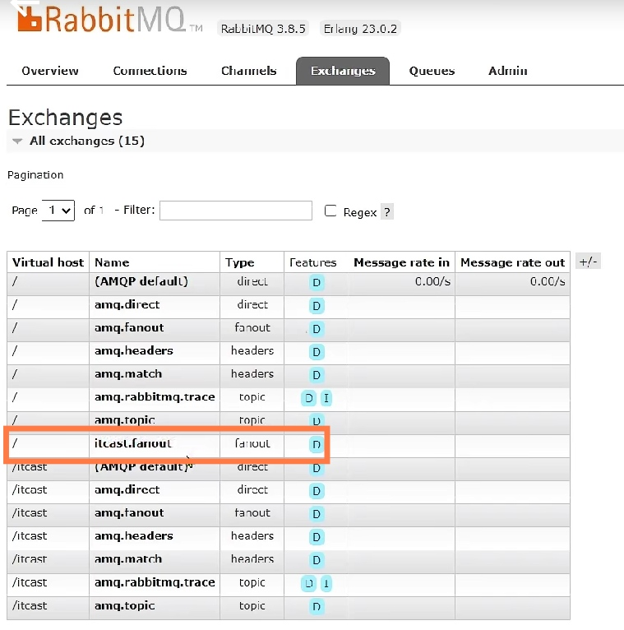Open amq.topic exchange on / vhost
The height and width of the screenshot is (630, 624).
point(125,420)
